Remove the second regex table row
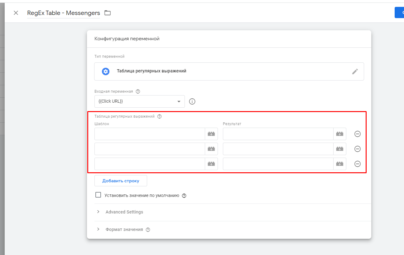404x255 pixels. [x=358, y=149]
